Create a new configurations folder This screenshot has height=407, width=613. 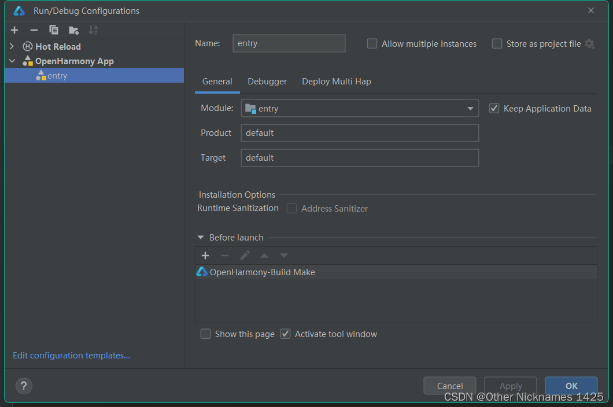click(73, 29)
